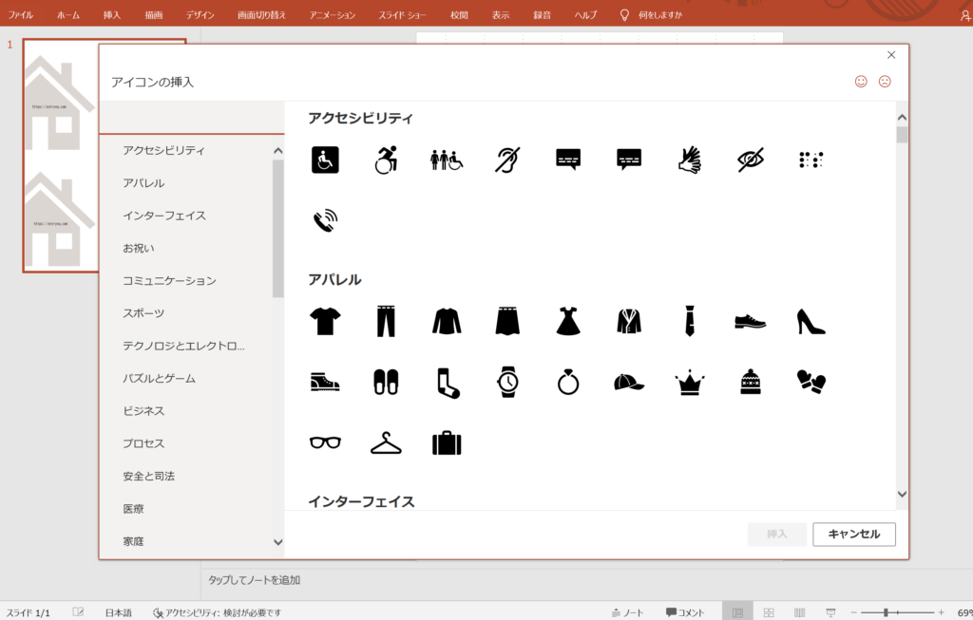Image resolution: width=973 pixels, height=620 pixels.
Task: Select the eyeglasses icon
Action: click(325, 442)
